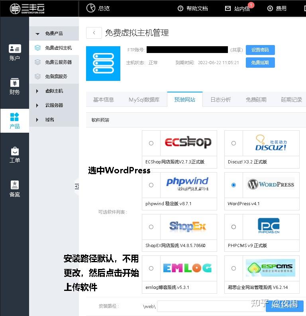306x316 pixels.
Task: Expand the 域名 section arrow
Action: click(37, 120)
